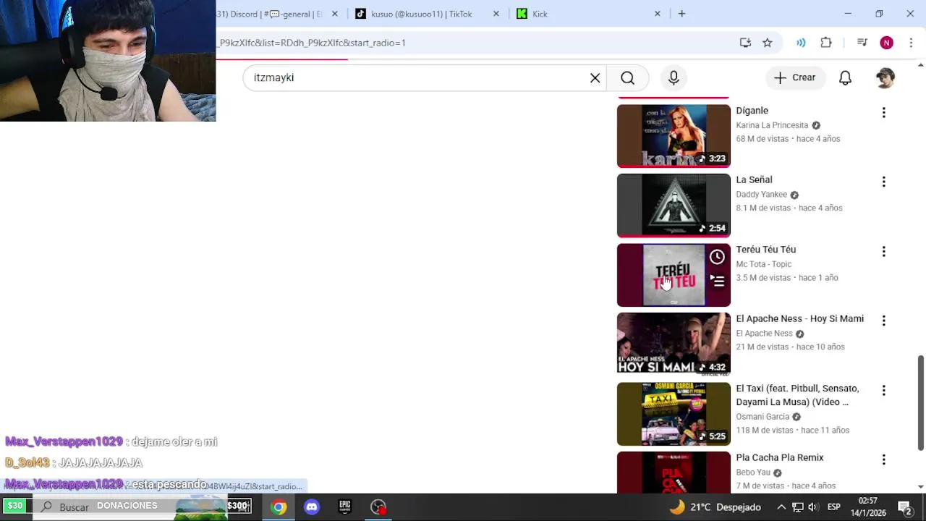This screenshot has height=521, width=926.
Task: Add Teréu Téu Téu to the queue
Action: (x=717, y=281)
